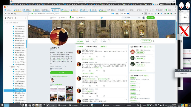
Task: Open the 53分 tweet's chevron menu
Action: click(126, 89)
